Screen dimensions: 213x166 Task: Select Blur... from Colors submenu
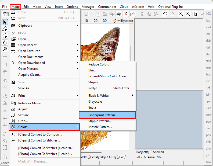(x=107, y=70)
